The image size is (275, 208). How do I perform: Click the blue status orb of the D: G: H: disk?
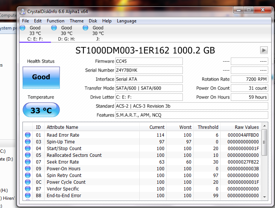pos(54,28)
